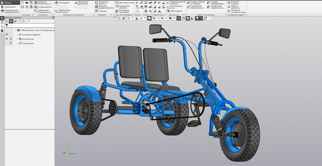Open the Сборка workspace tab

click(x=7, y=3)
